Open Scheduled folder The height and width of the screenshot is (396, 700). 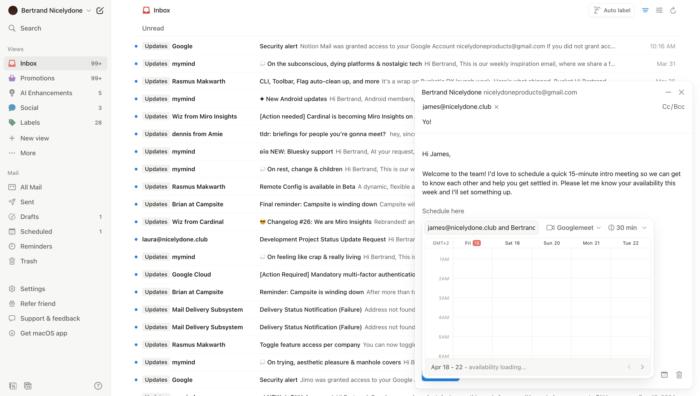tap(55, 232)
